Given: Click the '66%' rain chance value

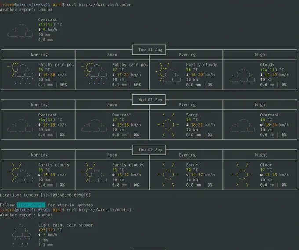Looking at the screenshot, I should [63, 85].
